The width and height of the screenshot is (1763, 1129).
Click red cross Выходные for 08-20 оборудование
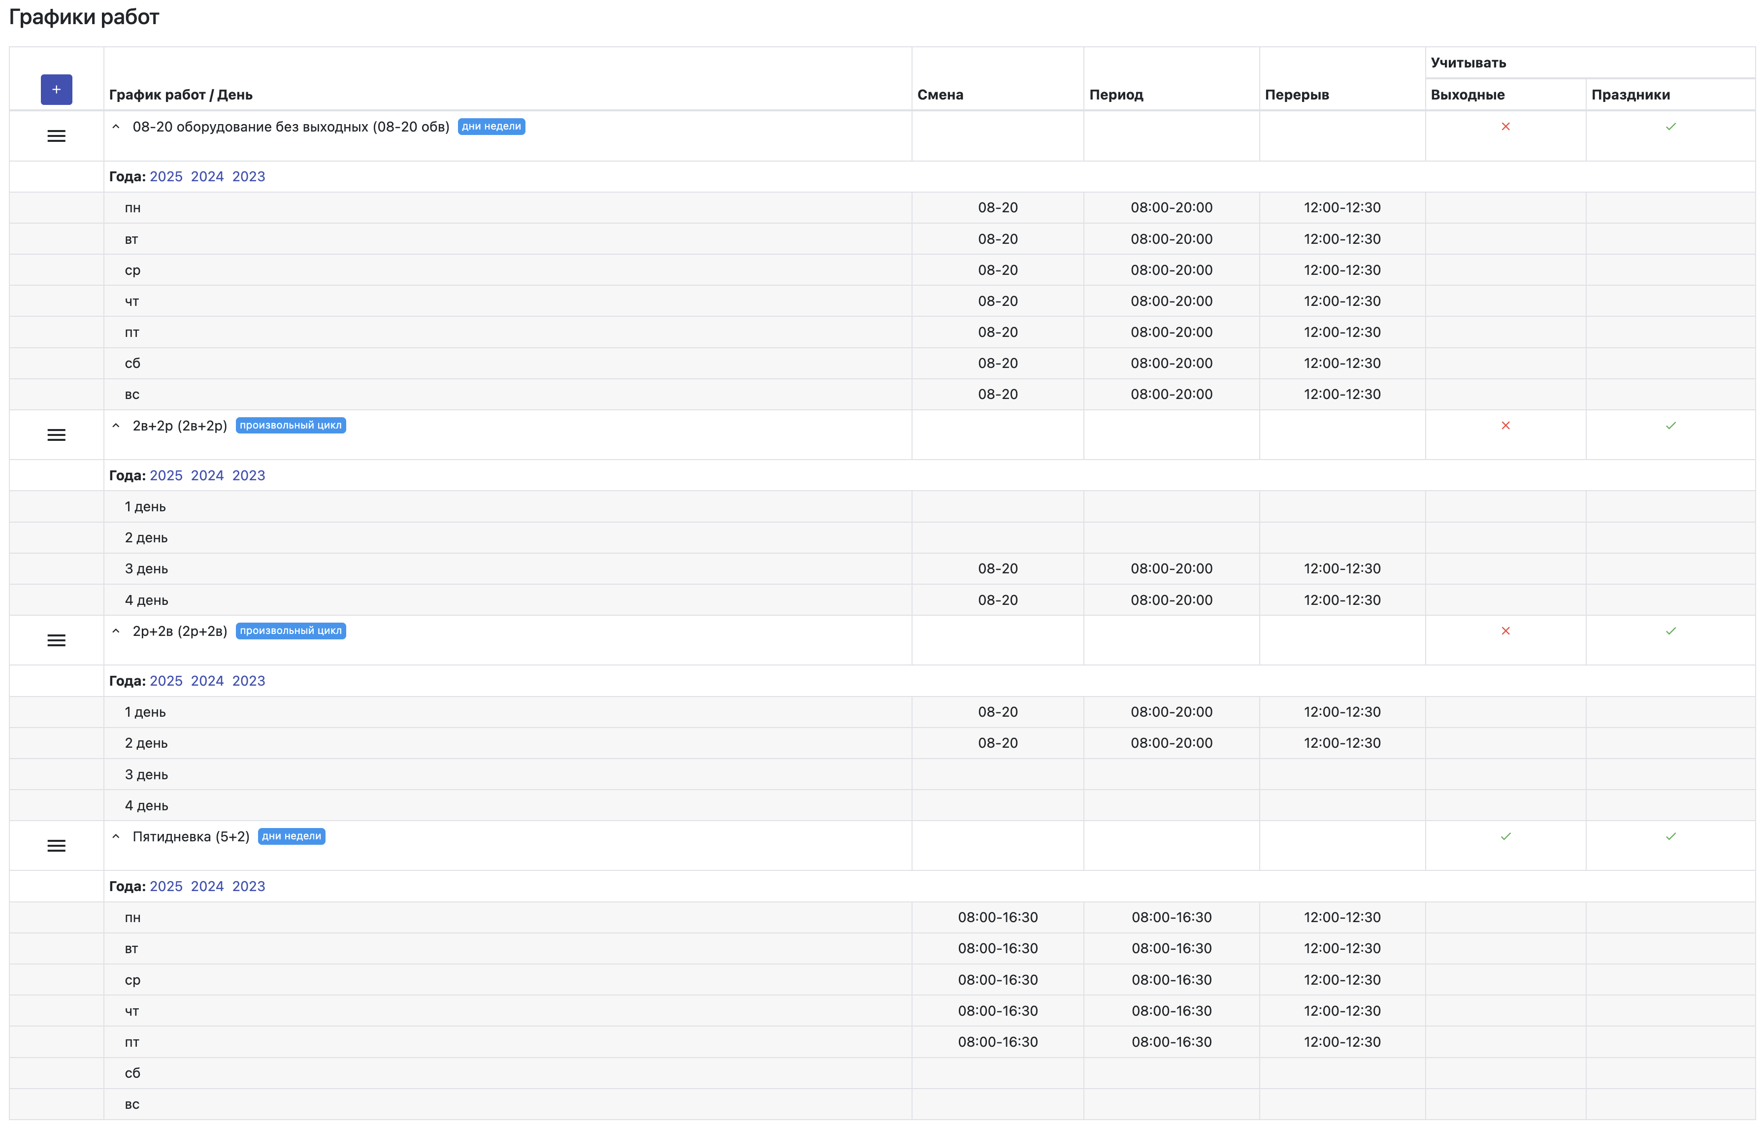[1505, 127]
